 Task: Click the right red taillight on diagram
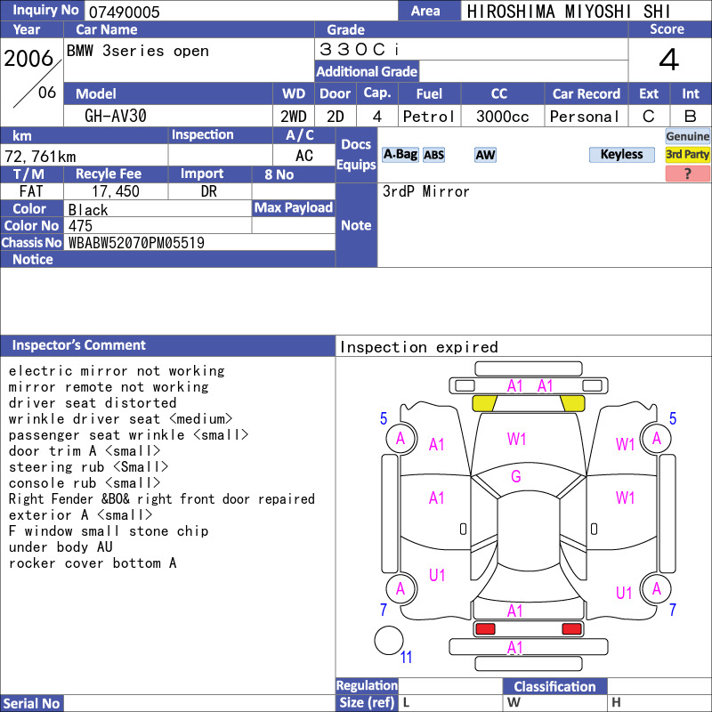coord(571,628)
